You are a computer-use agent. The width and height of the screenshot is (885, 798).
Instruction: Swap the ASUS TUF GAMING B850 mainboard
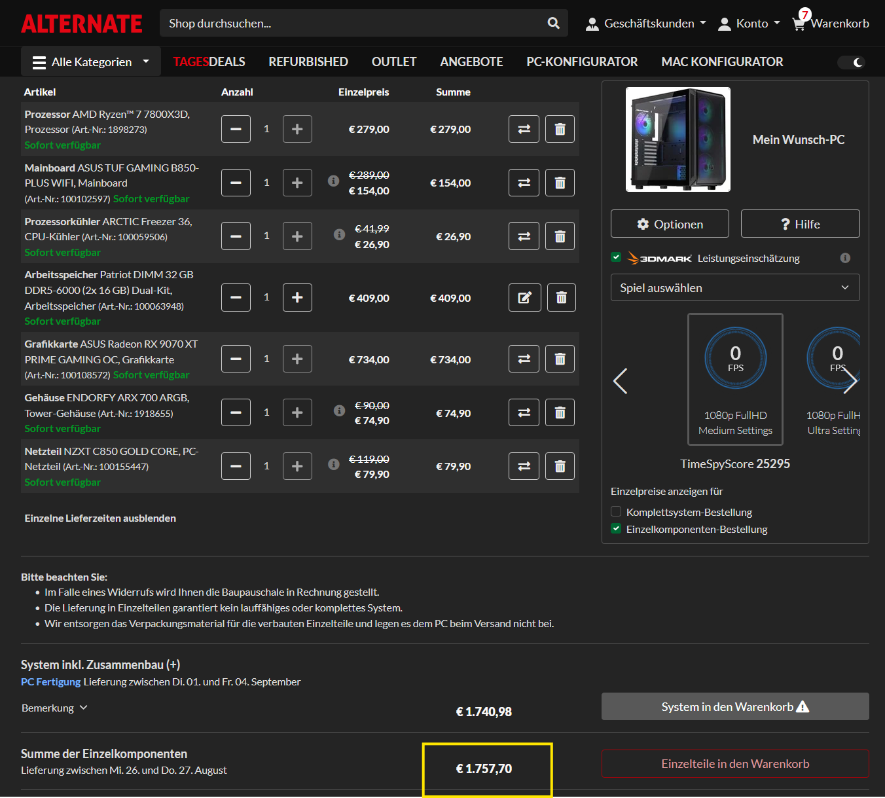click(524, 183)
